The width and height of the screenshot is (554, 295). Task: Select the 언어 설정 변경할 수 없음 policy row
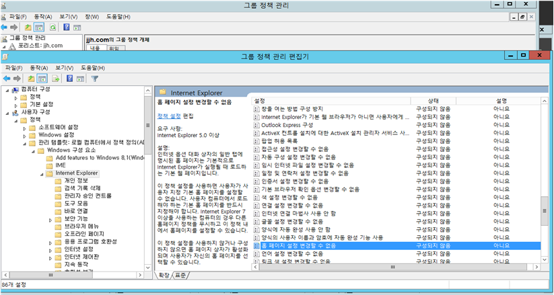click(x=396, y=254)
